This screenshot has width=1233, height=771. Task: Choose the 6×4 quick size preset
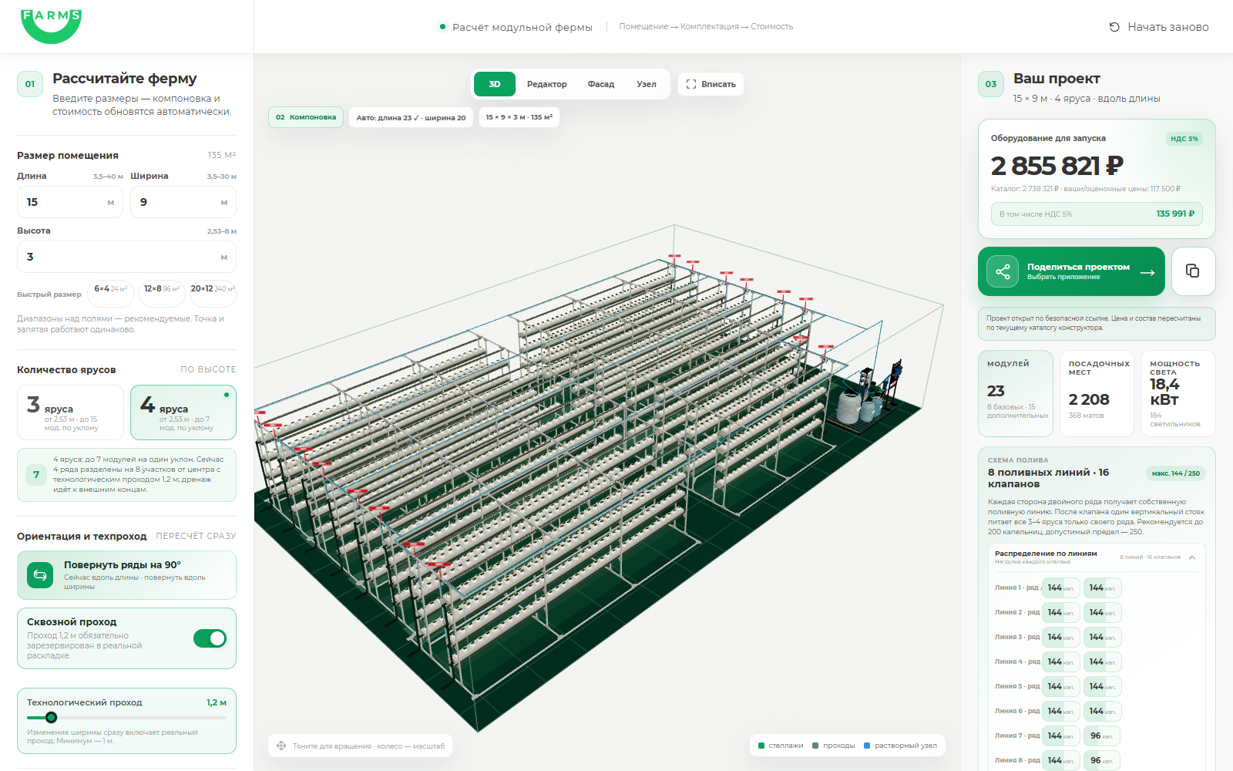[x=111, y=294]
